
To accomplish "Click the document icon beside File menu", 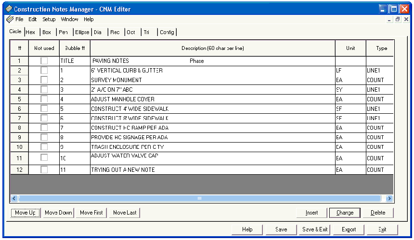I will pyautogui.click(x=9, y=20).
